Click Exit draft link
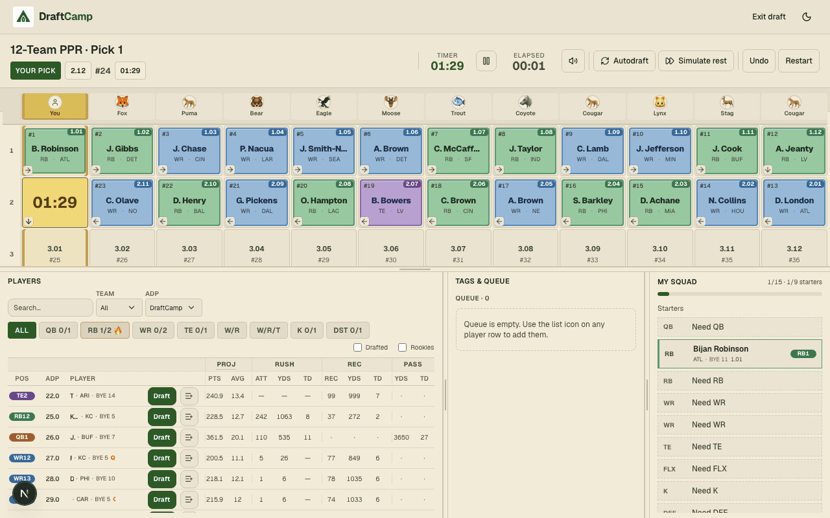 [x=769, y=17]
